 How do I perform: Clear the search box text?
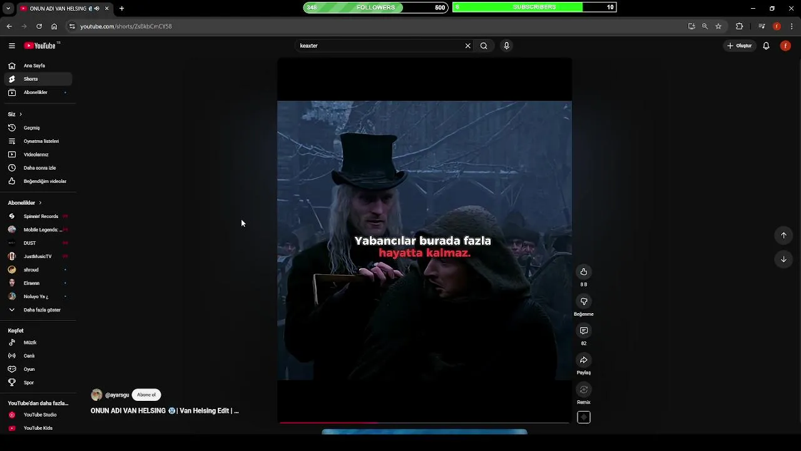[467, 46]
